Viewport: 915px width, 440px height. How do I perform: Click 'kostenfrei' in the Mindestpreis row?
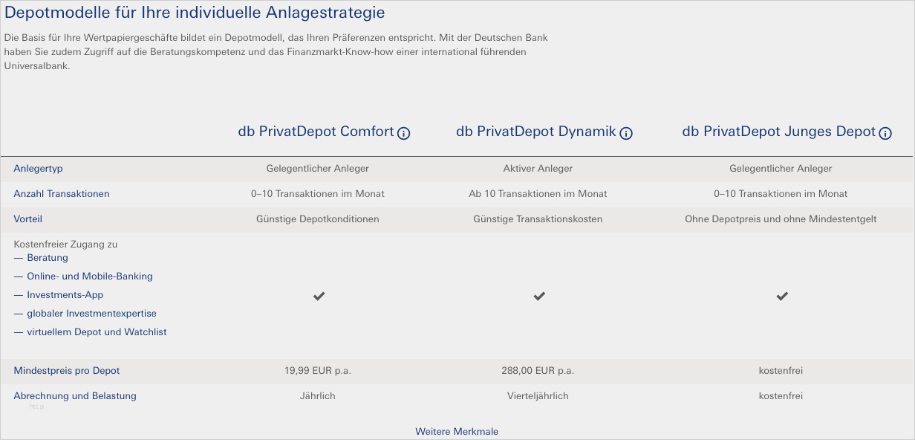781,371
